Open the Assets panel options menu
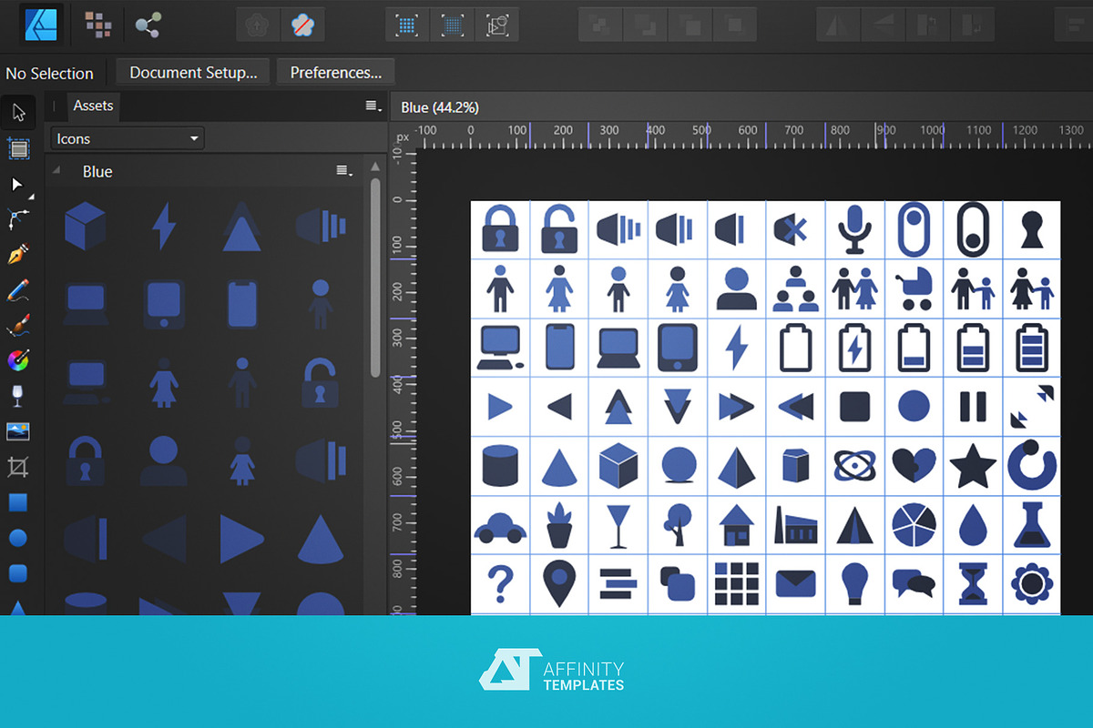1093x728 pixels. (x=372, y=106)
